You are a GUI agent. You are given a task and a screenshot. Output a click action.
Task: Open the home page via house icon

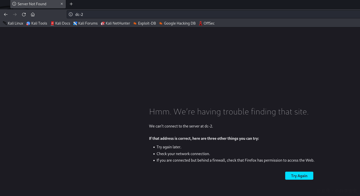click(x=33, y=15)
